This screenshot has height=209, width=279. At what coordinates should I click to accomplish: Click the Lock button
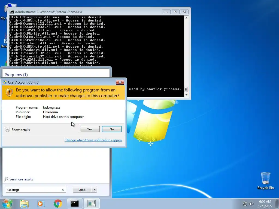point(82,190)
